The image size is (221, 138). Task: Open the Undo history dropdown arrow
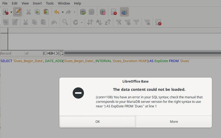coord(62,12)
